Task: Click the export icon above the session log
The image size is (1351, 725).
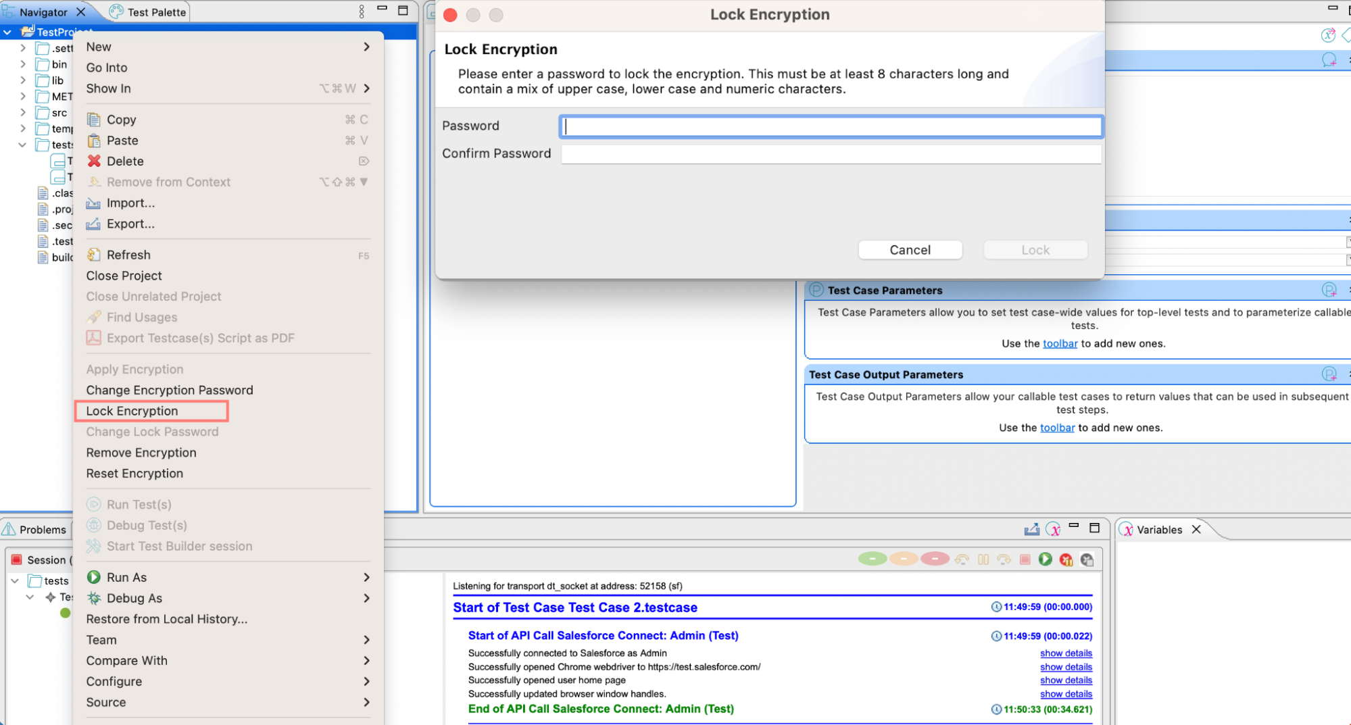Action: click(1031, 530)
